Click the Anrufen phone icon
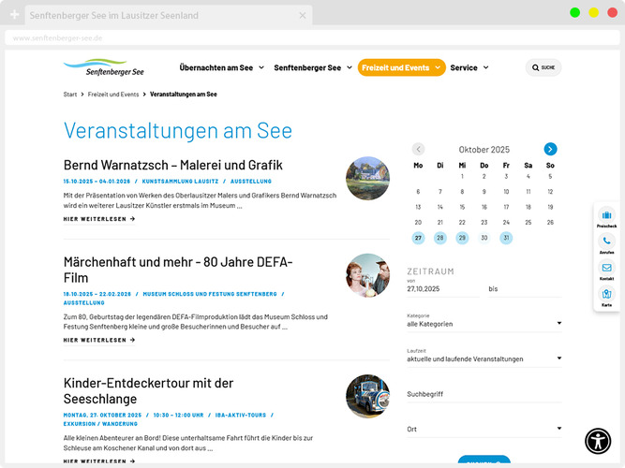625x468 pixels. pos(606,241)
